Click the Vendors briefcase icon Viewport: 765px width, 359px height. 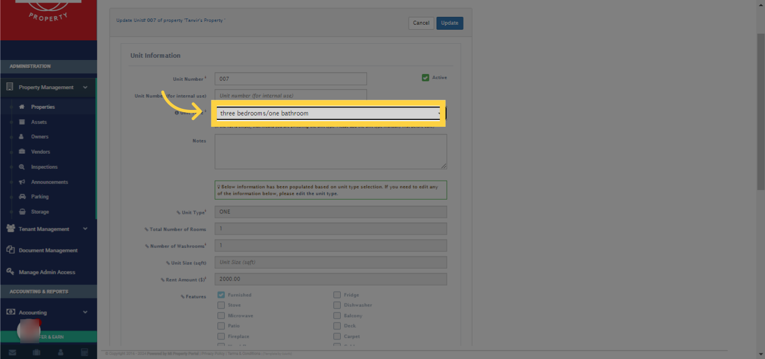coord(22,151)
